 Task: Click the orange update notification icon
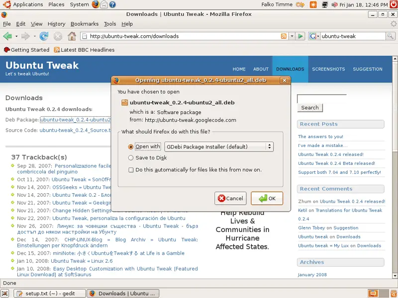[313, 4]
